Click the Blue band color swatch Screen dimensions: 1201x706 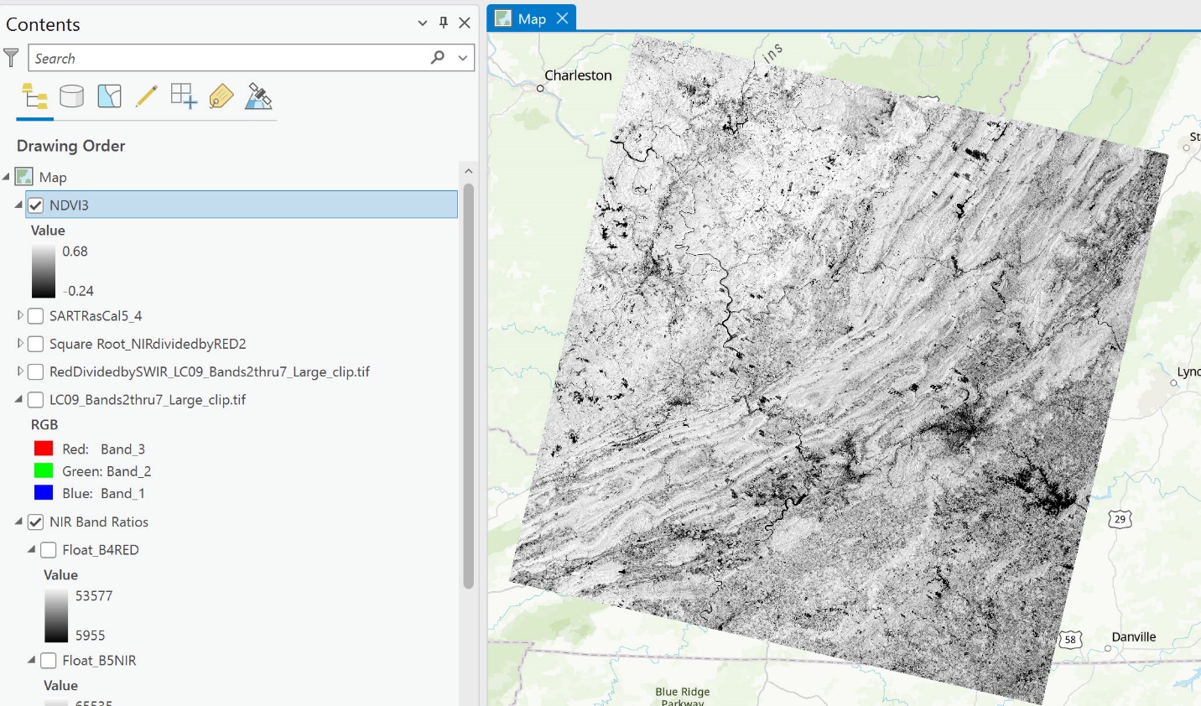pyautogui.click(x=44, y=492)
